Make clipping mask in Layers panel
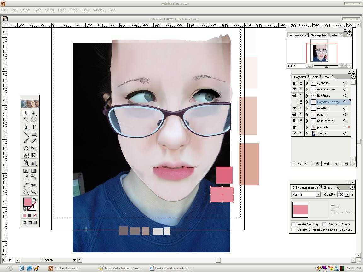363x272 pixels. pos(317,164)
